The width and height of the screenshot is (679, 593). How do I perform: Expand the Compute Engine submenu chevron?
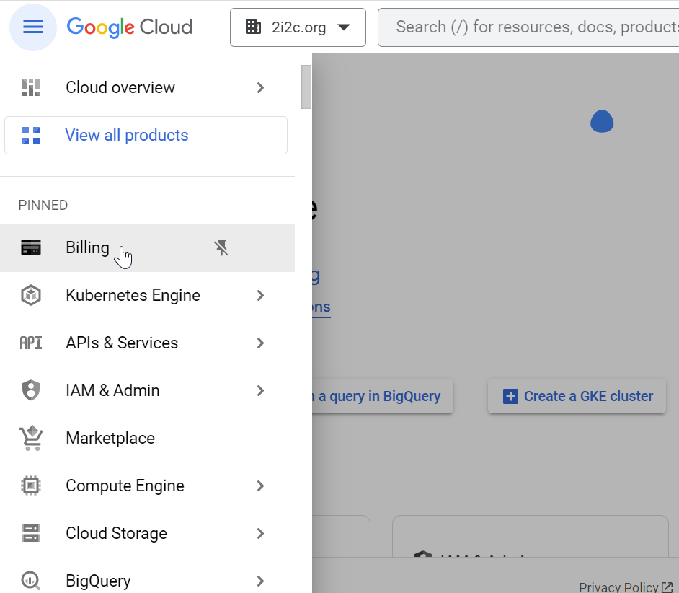tap(260, 486)
